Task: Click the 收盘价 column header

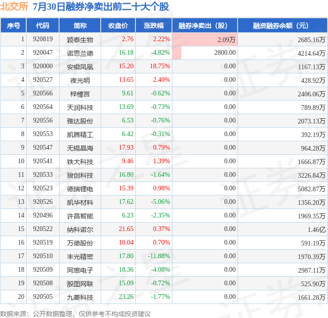Action: click(118, 25)
